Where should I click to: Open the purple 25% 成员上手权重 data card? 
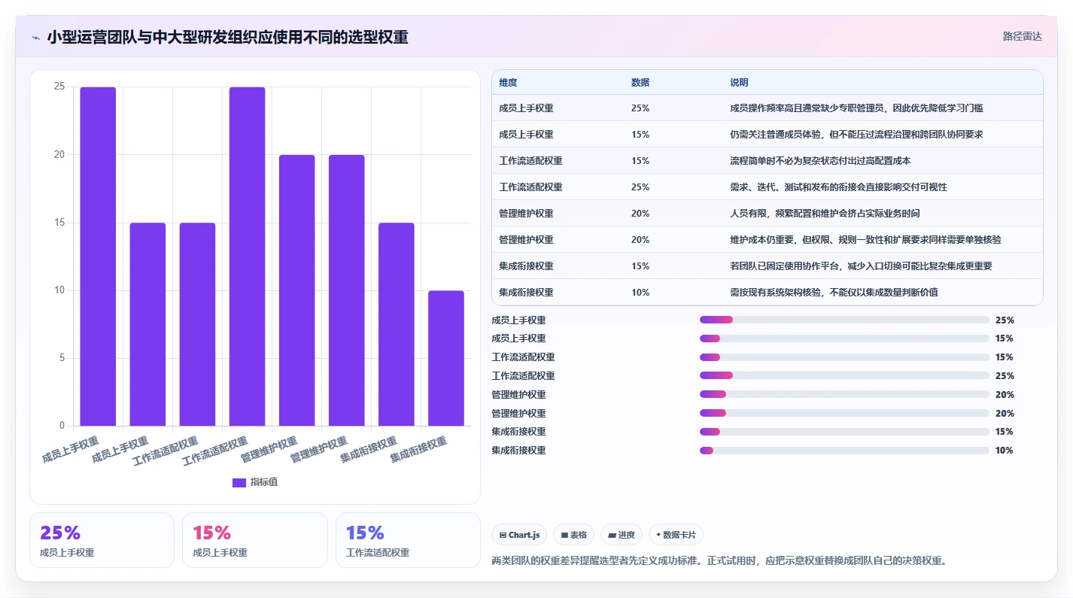pos(102,540)
